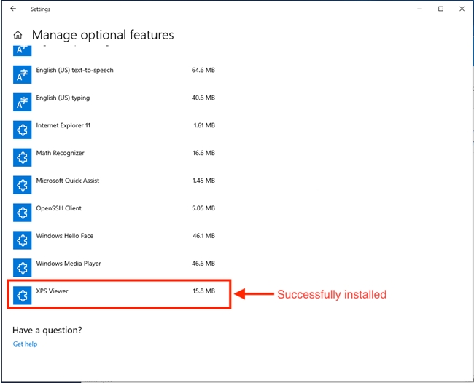
Task: Click the Manage optional features heading
Action: coord(103,35)
